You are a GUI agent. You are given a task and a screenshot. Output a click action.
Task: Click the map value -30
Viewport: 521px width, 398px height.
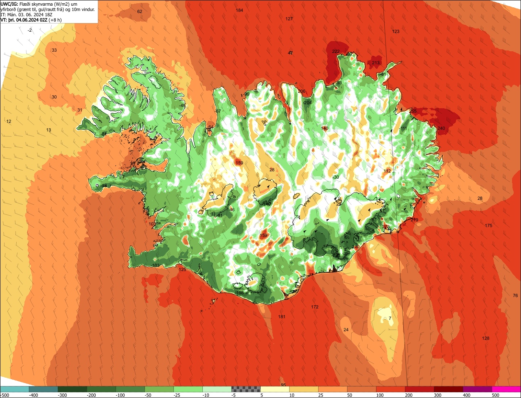point(336,177)
